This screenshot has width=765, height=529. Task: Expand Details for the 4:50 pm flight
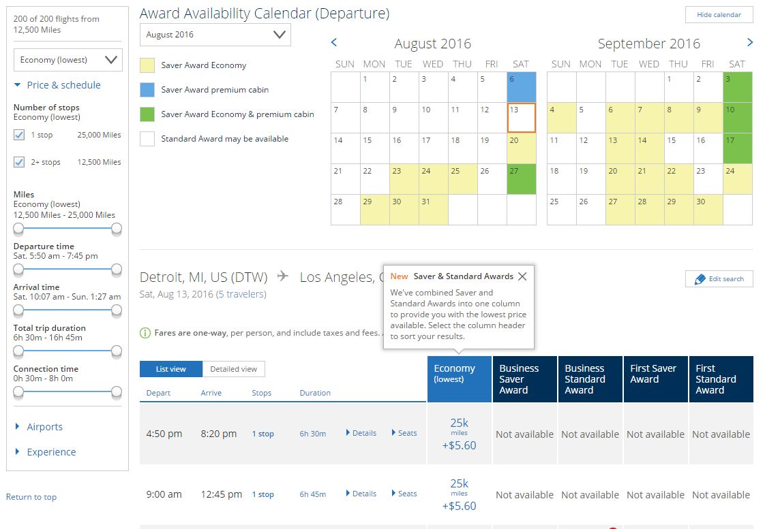(x=361, y=433)
